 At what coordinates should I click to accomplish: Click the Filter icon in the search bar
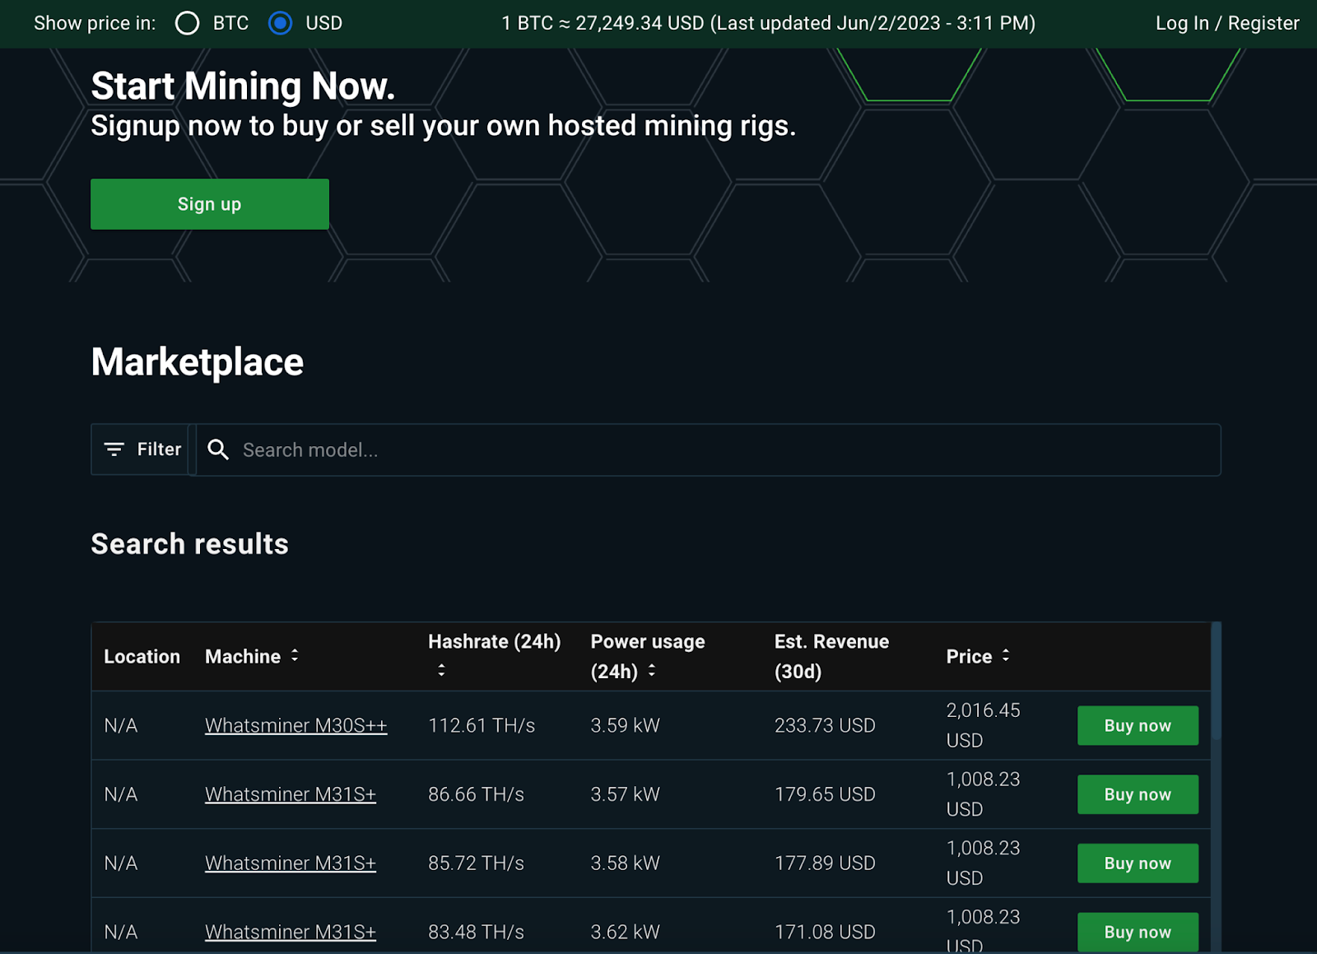pyautogui.click(x=114, y=449)
